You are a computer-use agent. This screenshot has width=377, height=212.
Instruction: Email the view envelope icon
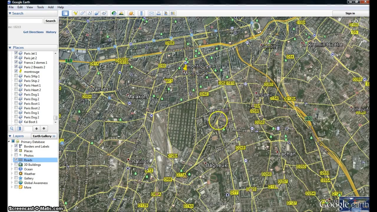click(151, 13)
